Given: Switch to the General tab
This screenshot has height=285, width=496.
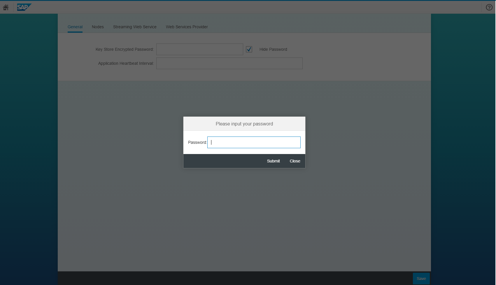Looking at the screenshot, I should coord(75,27).
